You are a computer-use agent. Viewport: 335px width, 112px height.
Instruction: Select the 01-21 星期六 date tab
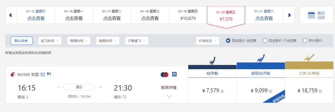pyautogui.click(x=264, y=15)
